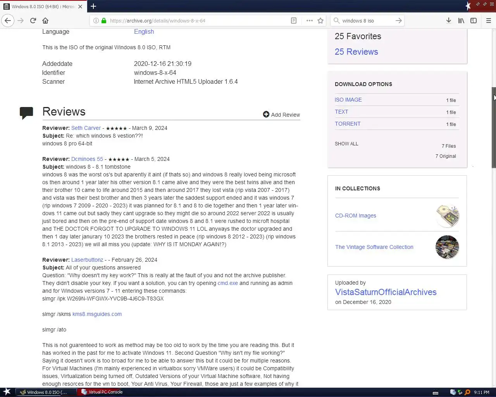The width and height of the screenshot is (496, 397).
Task: Click the forward navigation arrow
Action: pos(21,21)
